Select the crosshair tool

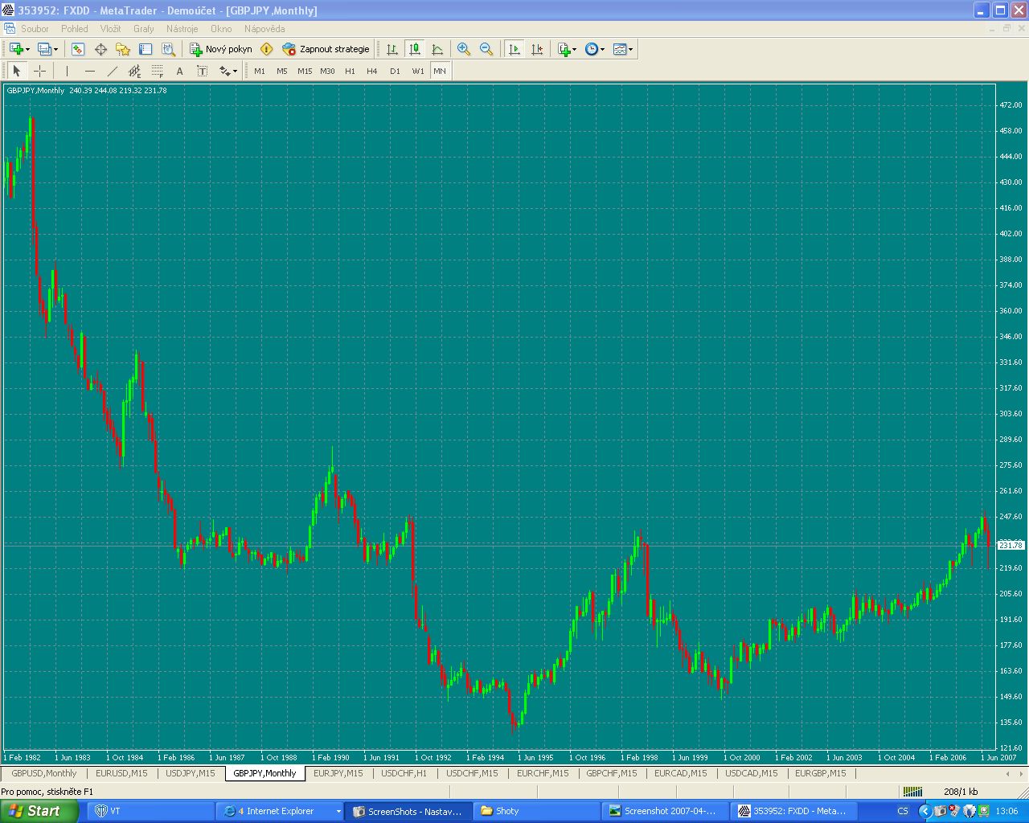pyautogui.click(x=39, y=71)
